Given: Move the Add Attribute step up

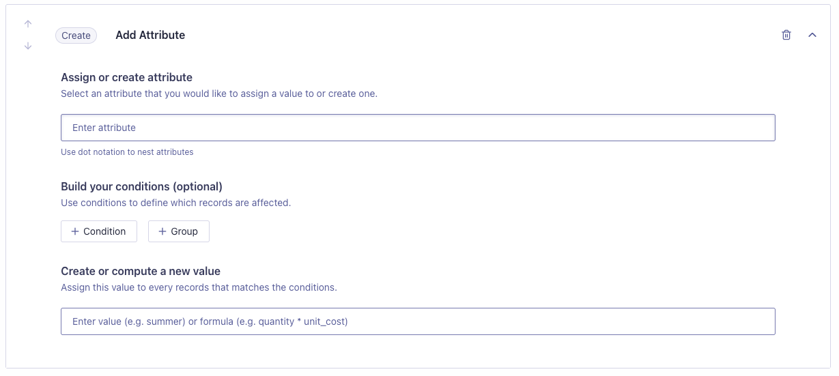Looking at the screenshot, I should (x=28, y=24).
